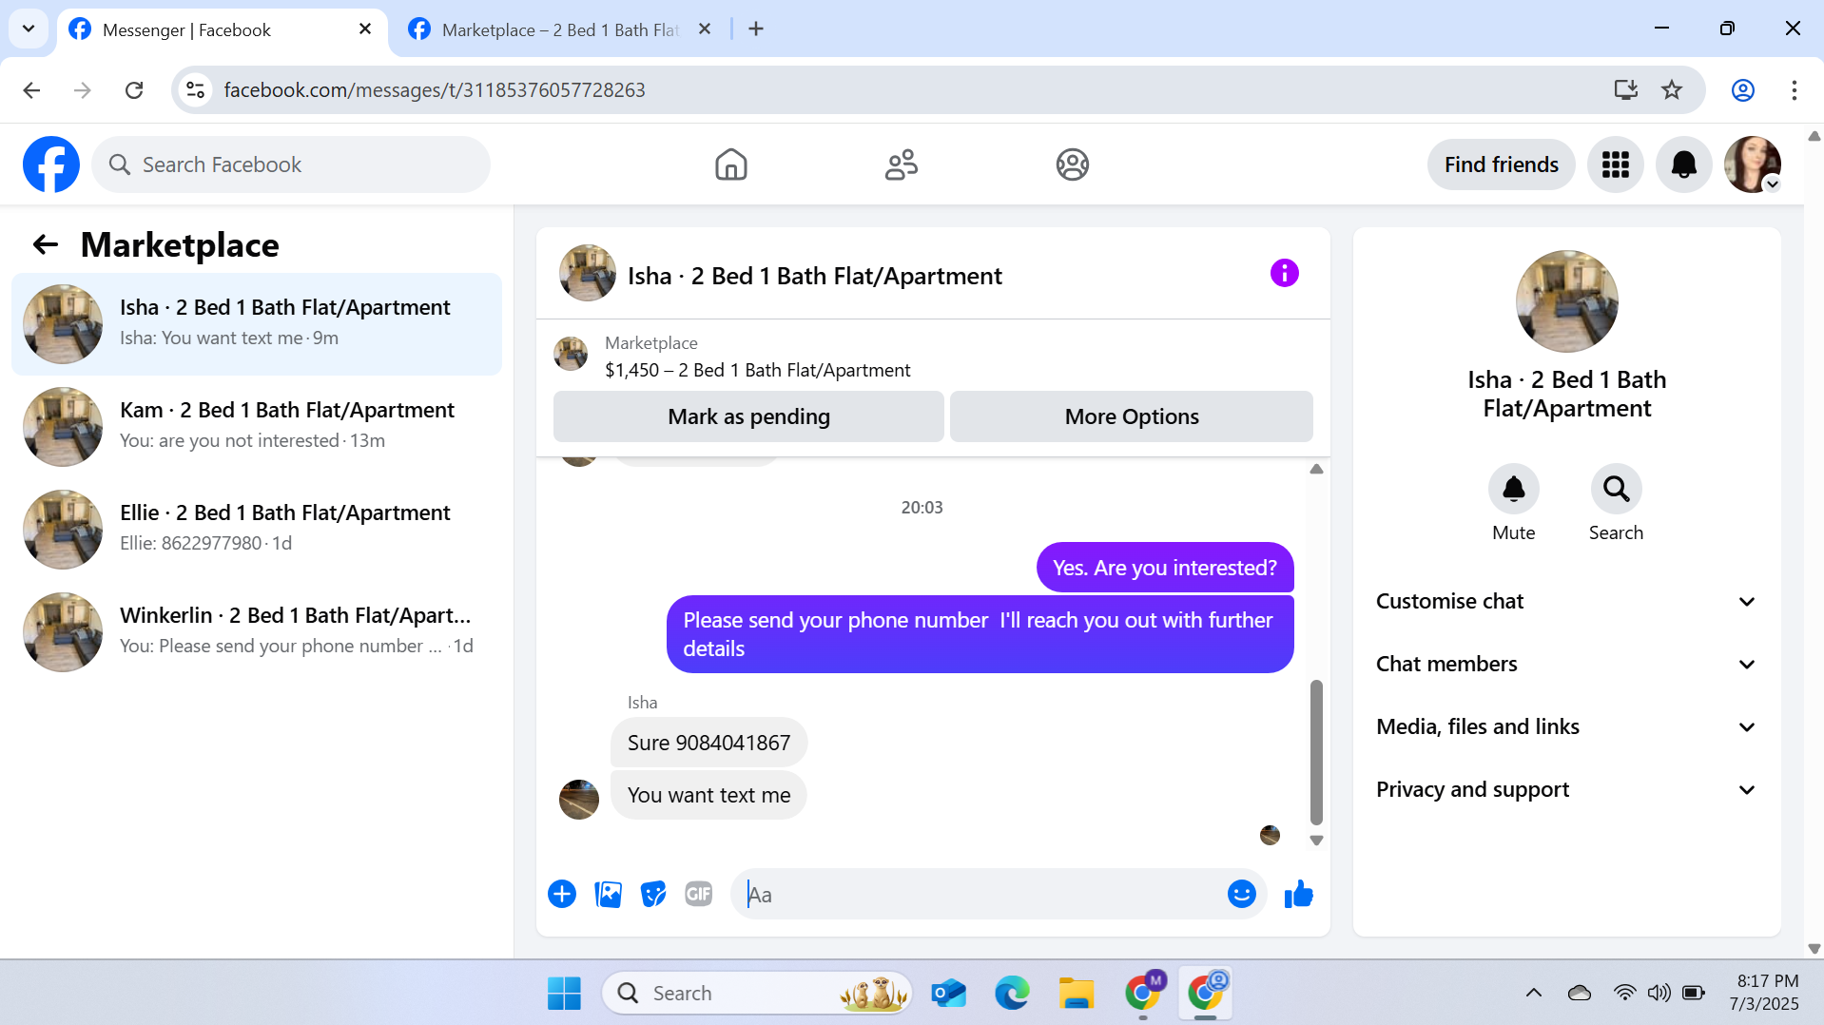Open Isha's avatar beside last message
1824x1025 pixels.
pos(579,799)
